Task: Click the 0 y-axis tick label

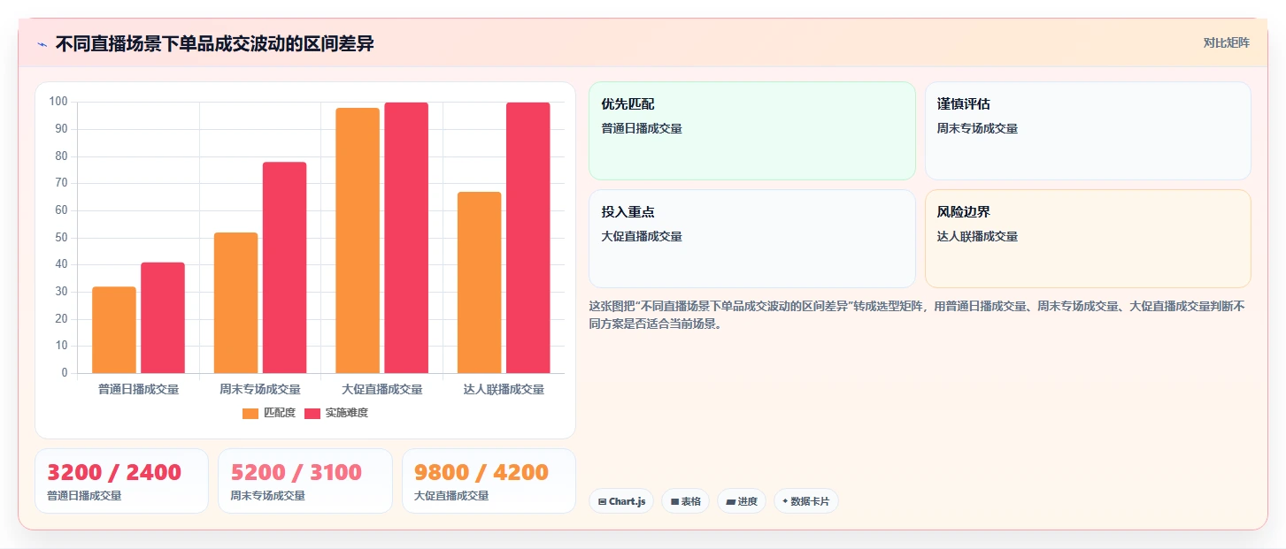Action: click(65, 373)
